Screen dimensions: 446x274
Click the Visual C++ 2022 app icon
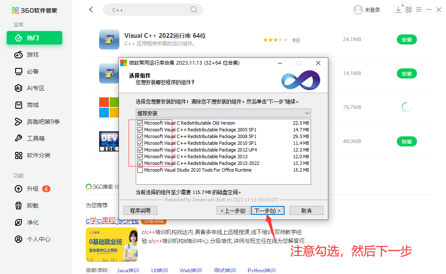pyautogui.click(x=109, y=39)
